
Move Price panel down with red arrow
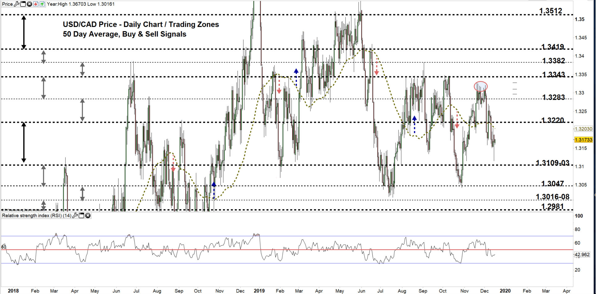(36, 4)
